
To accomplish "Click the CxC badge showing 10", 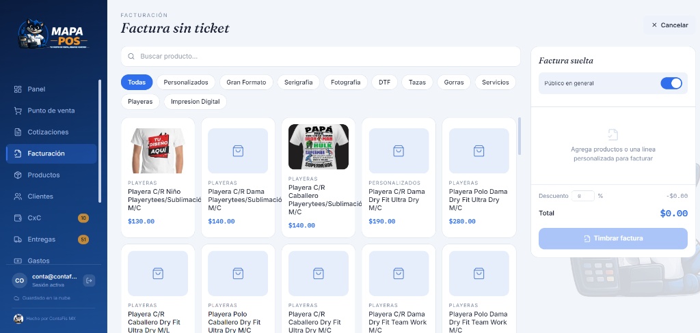I will tap(83, 218).
